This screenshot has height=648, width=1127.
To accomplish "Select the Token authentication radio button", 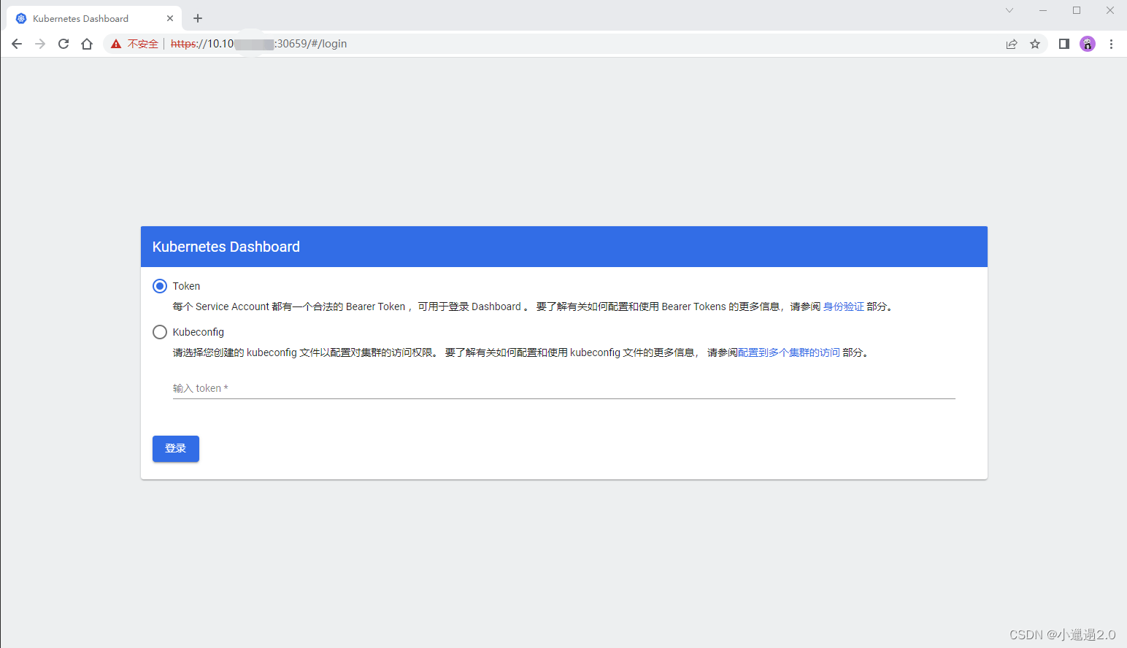I will (x=159, y=286).
